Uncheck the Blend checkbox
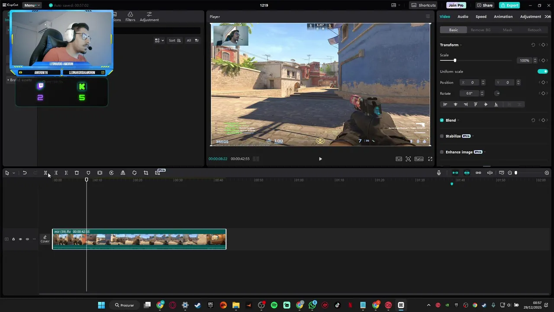554x312 pixels. (x=442, y=120)
